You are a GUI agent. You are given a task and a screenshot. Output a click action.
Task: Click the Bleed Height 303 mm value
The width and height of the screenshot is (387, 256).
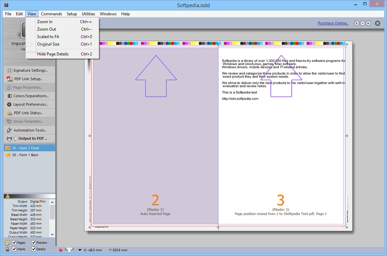tap(36, 219)
